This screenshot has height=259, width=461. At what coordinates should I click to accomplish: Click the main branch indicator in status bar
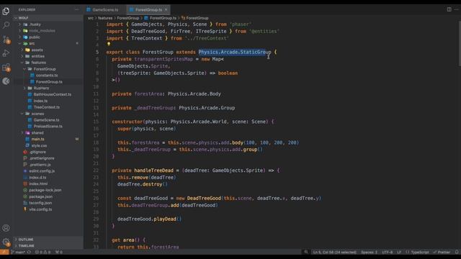[x=18, y=252]
